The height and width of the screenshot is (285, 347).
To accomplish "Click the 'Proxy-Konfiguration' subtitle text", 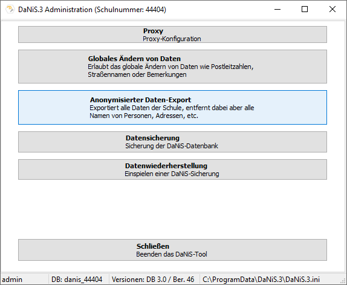I will [172, 39].
